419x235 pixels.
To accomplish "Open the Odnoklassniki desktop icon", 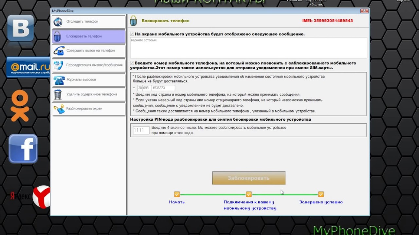I will 20,106.
